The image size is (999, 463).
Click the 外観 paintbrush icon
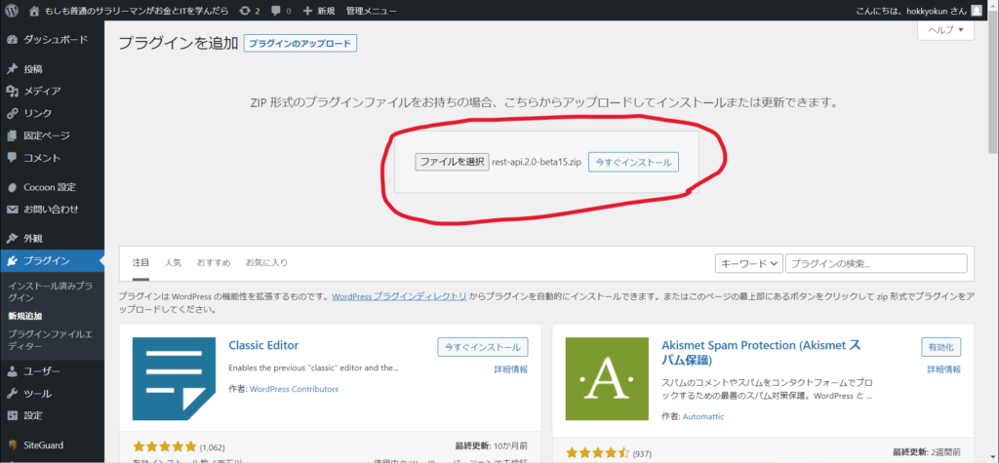(x=12, y=239)
